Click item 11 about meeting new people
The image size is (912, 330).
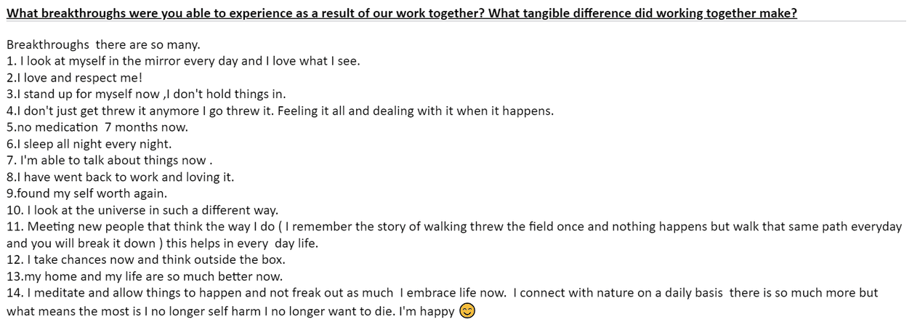(454, 227)
